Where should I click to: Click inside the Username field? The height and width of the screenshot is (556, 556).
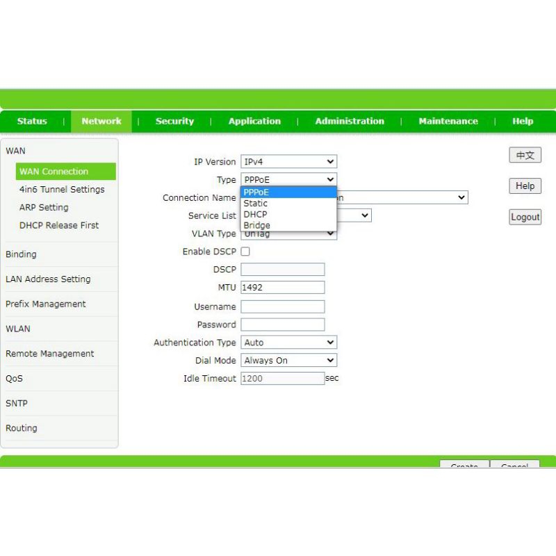coord(283,306)
